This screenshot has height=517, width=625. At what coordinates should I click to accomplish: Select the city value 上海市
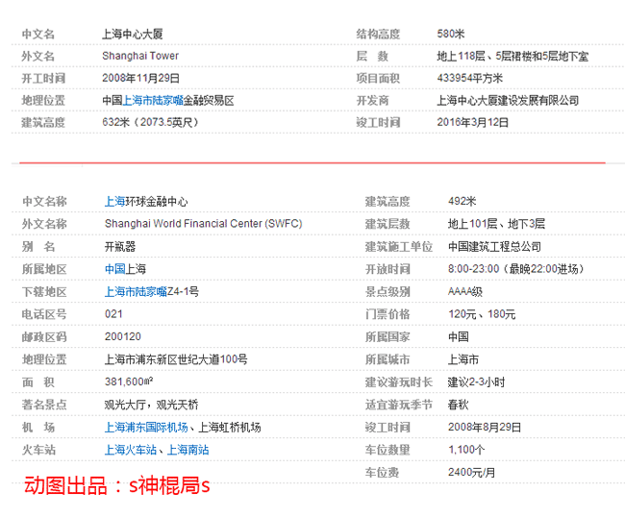[463, 359]
